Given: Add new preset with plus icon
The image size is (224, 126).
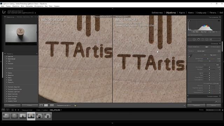Looking at the screenshot, I should pos(37,54).
